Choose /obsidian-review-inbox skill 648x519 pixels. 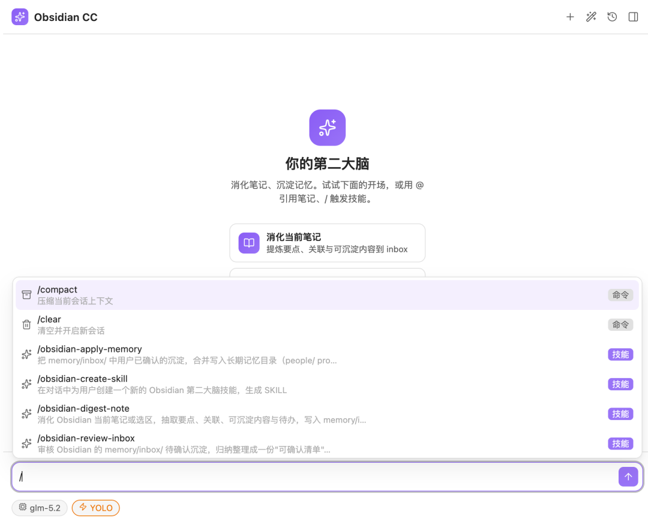tap(328, 443)
